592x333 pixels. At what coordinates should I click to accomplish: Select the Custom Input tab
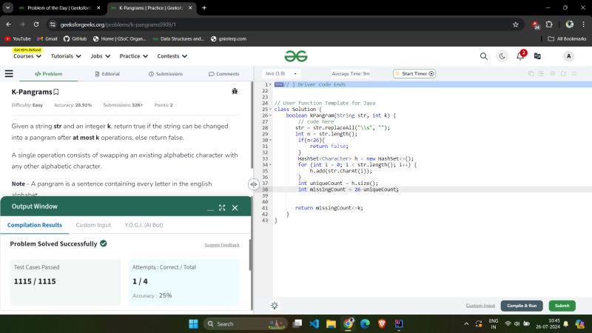pyautogui.click(x=93, y=225)
